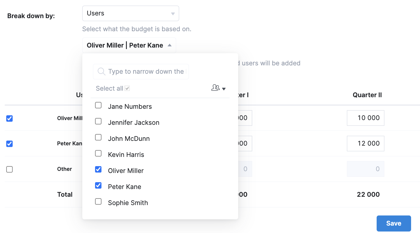Uncheck Peter Kane in the dropdown list

pos(98,185)
